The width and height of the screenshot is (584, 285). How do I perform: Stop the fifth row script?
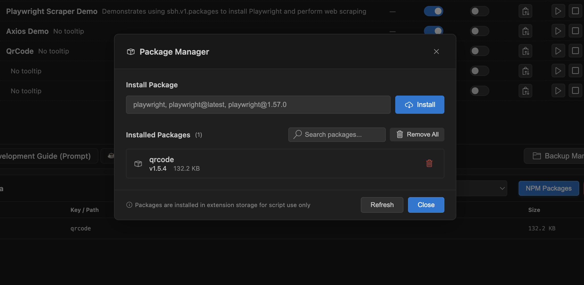point(575,91)
